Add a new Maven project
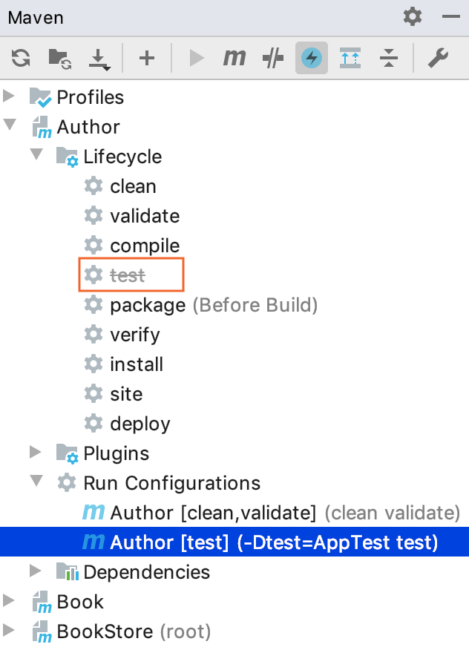Screen dimensions: 469x650 (x=146, y=58)
